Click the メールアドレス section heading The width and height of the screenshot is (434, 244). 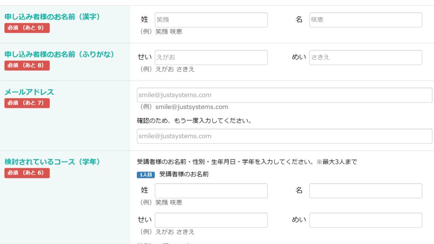tap(29, 92)
